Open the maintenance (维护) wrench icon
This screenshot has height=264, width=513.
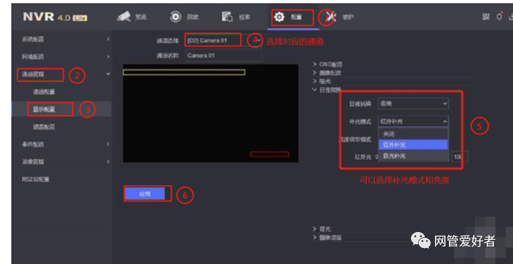tap(327, 18)
